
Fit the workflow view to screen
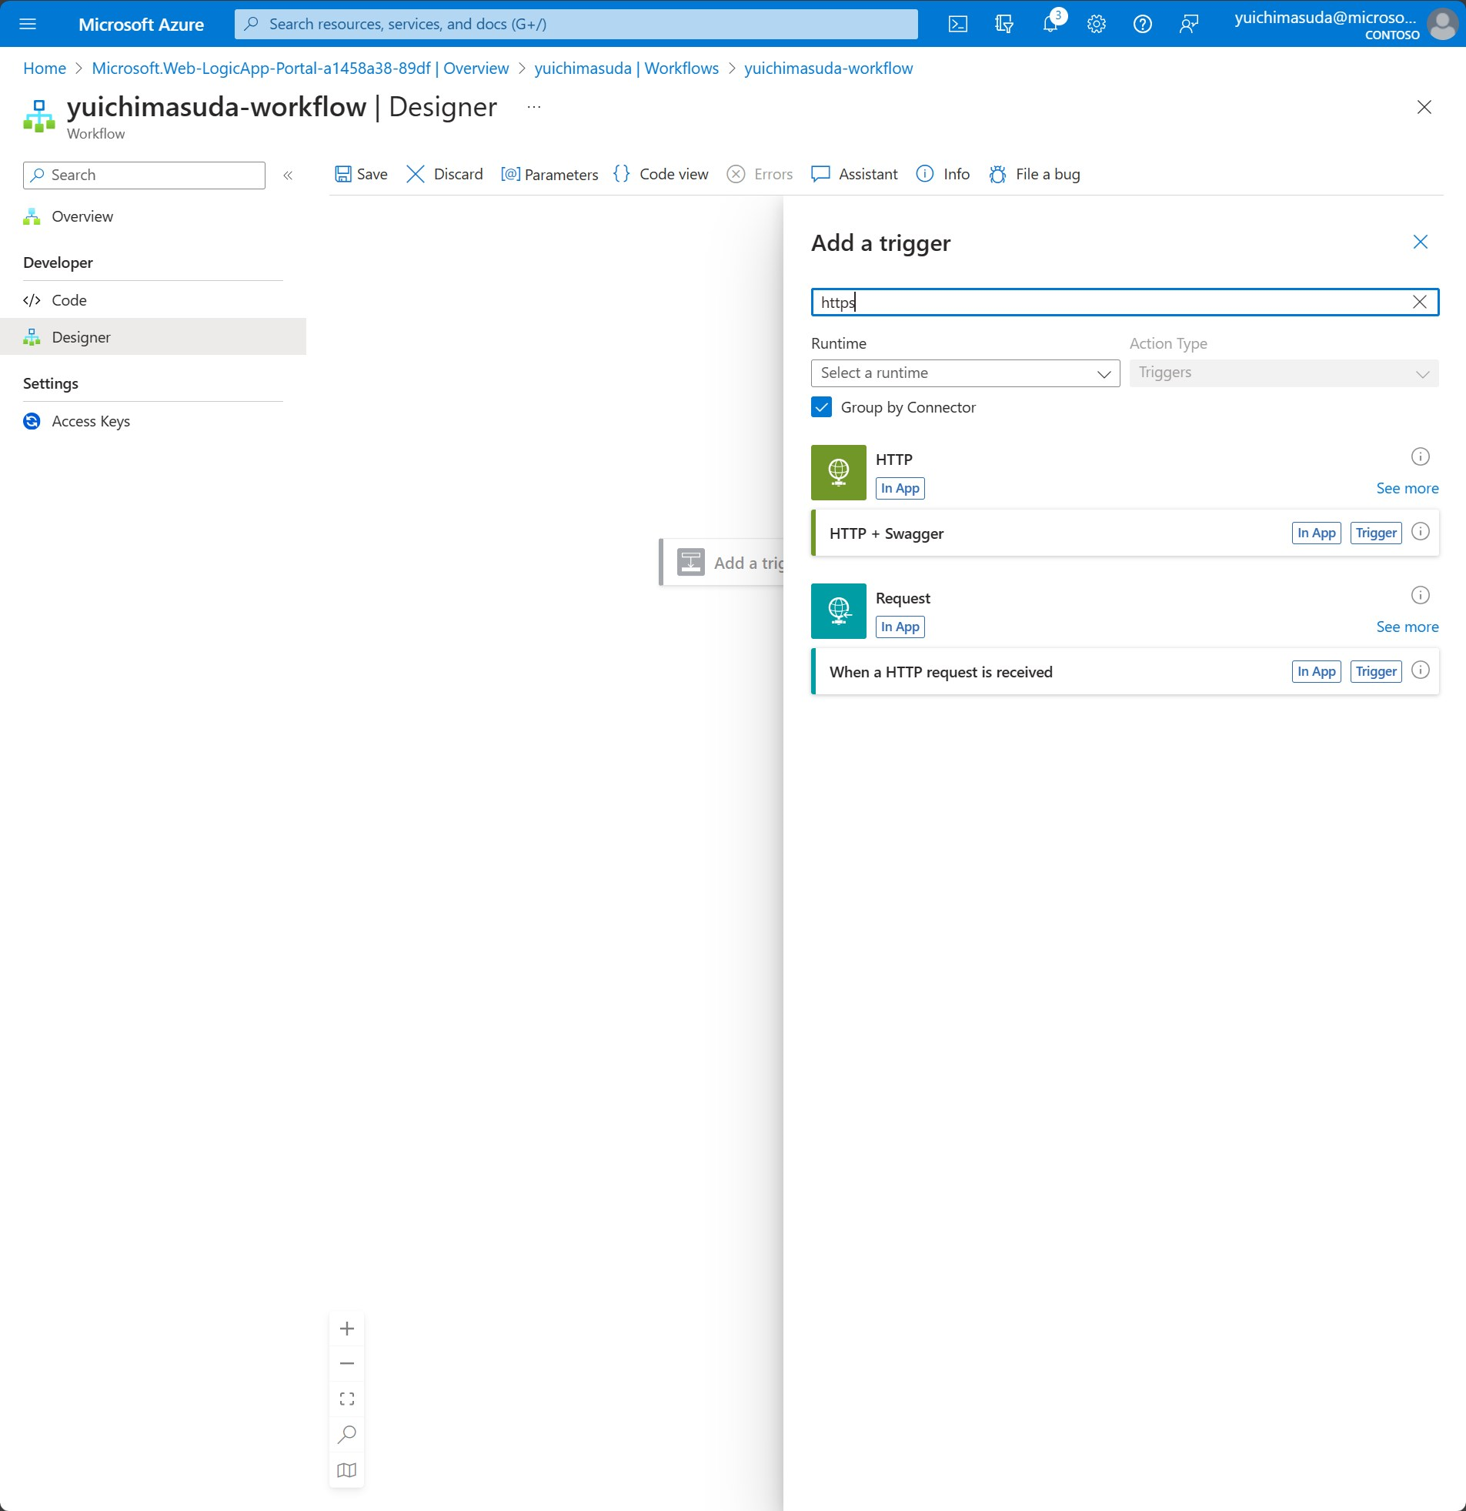pyautogui.click(x=347, y=1399)
